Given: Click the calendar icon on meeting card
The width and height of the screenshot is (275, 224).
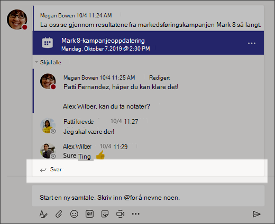Looking at the screenshot, I should coord(48,43).
